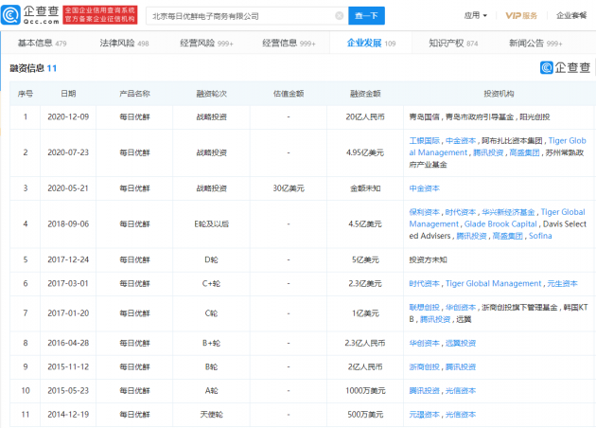Click the 估值金额 column header
Viewport: 596px width, 428px height.
click(289, 94)
